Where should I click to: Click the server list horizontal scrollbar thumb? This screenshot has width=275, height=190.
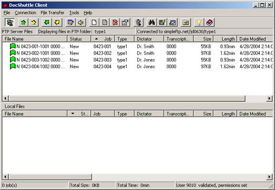(x=127, y=99)
